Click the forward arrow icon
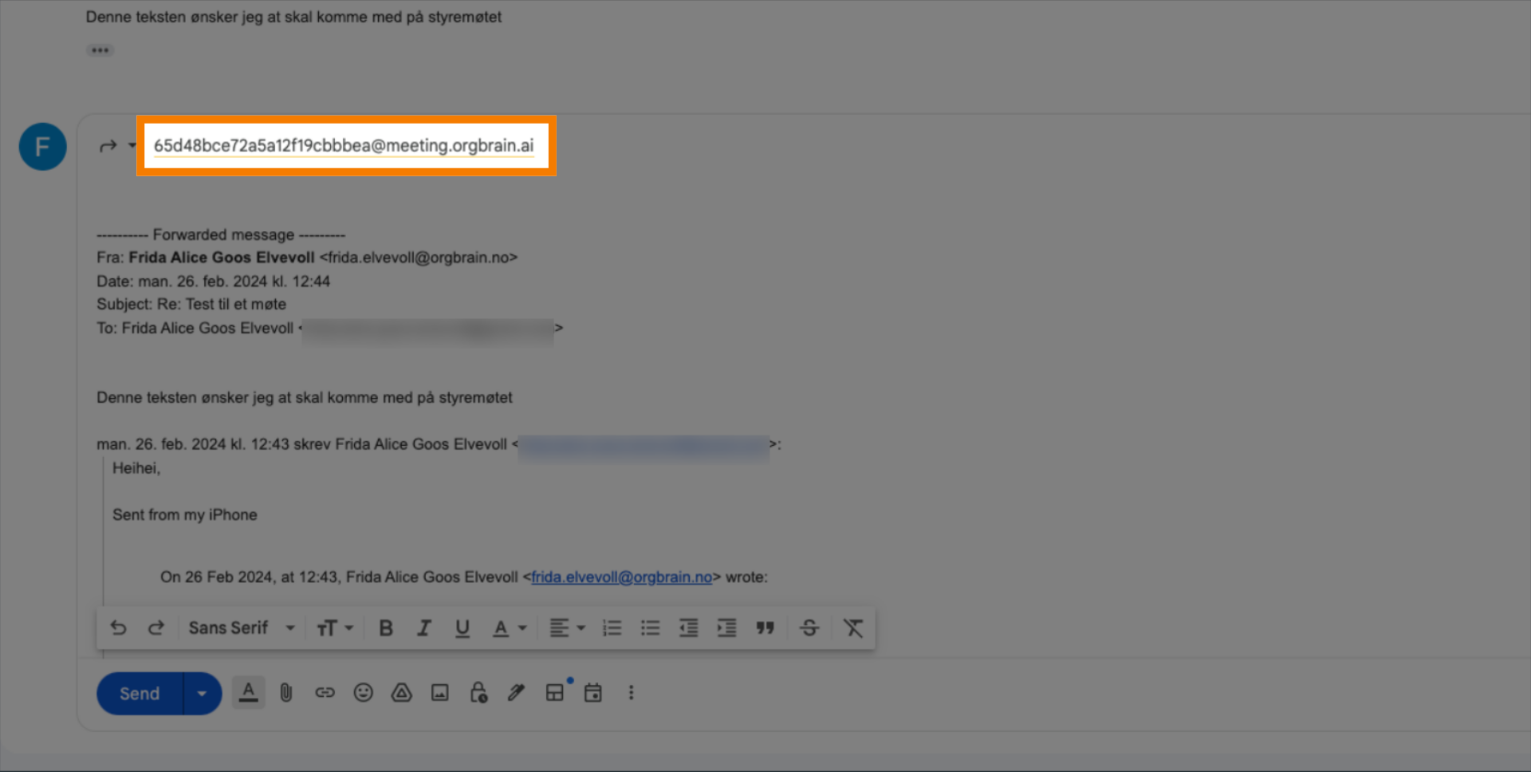 click(x=108, y=146)
